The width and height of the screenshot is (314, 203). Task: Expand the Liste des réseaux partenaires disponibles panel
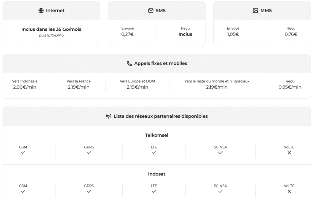pyautogui.click(x=157, y=116)
